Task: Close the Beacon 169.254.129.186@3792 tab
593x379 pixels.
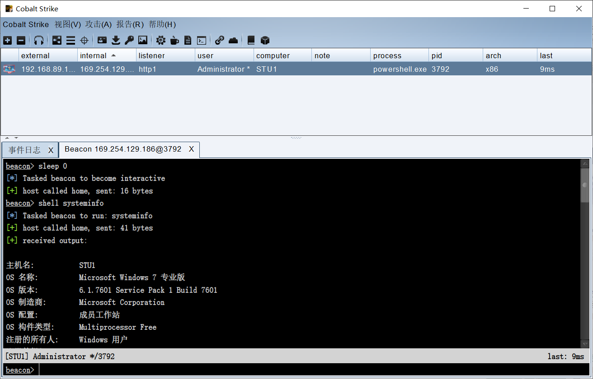Action: pyautogui.click(x=191, y=149)
